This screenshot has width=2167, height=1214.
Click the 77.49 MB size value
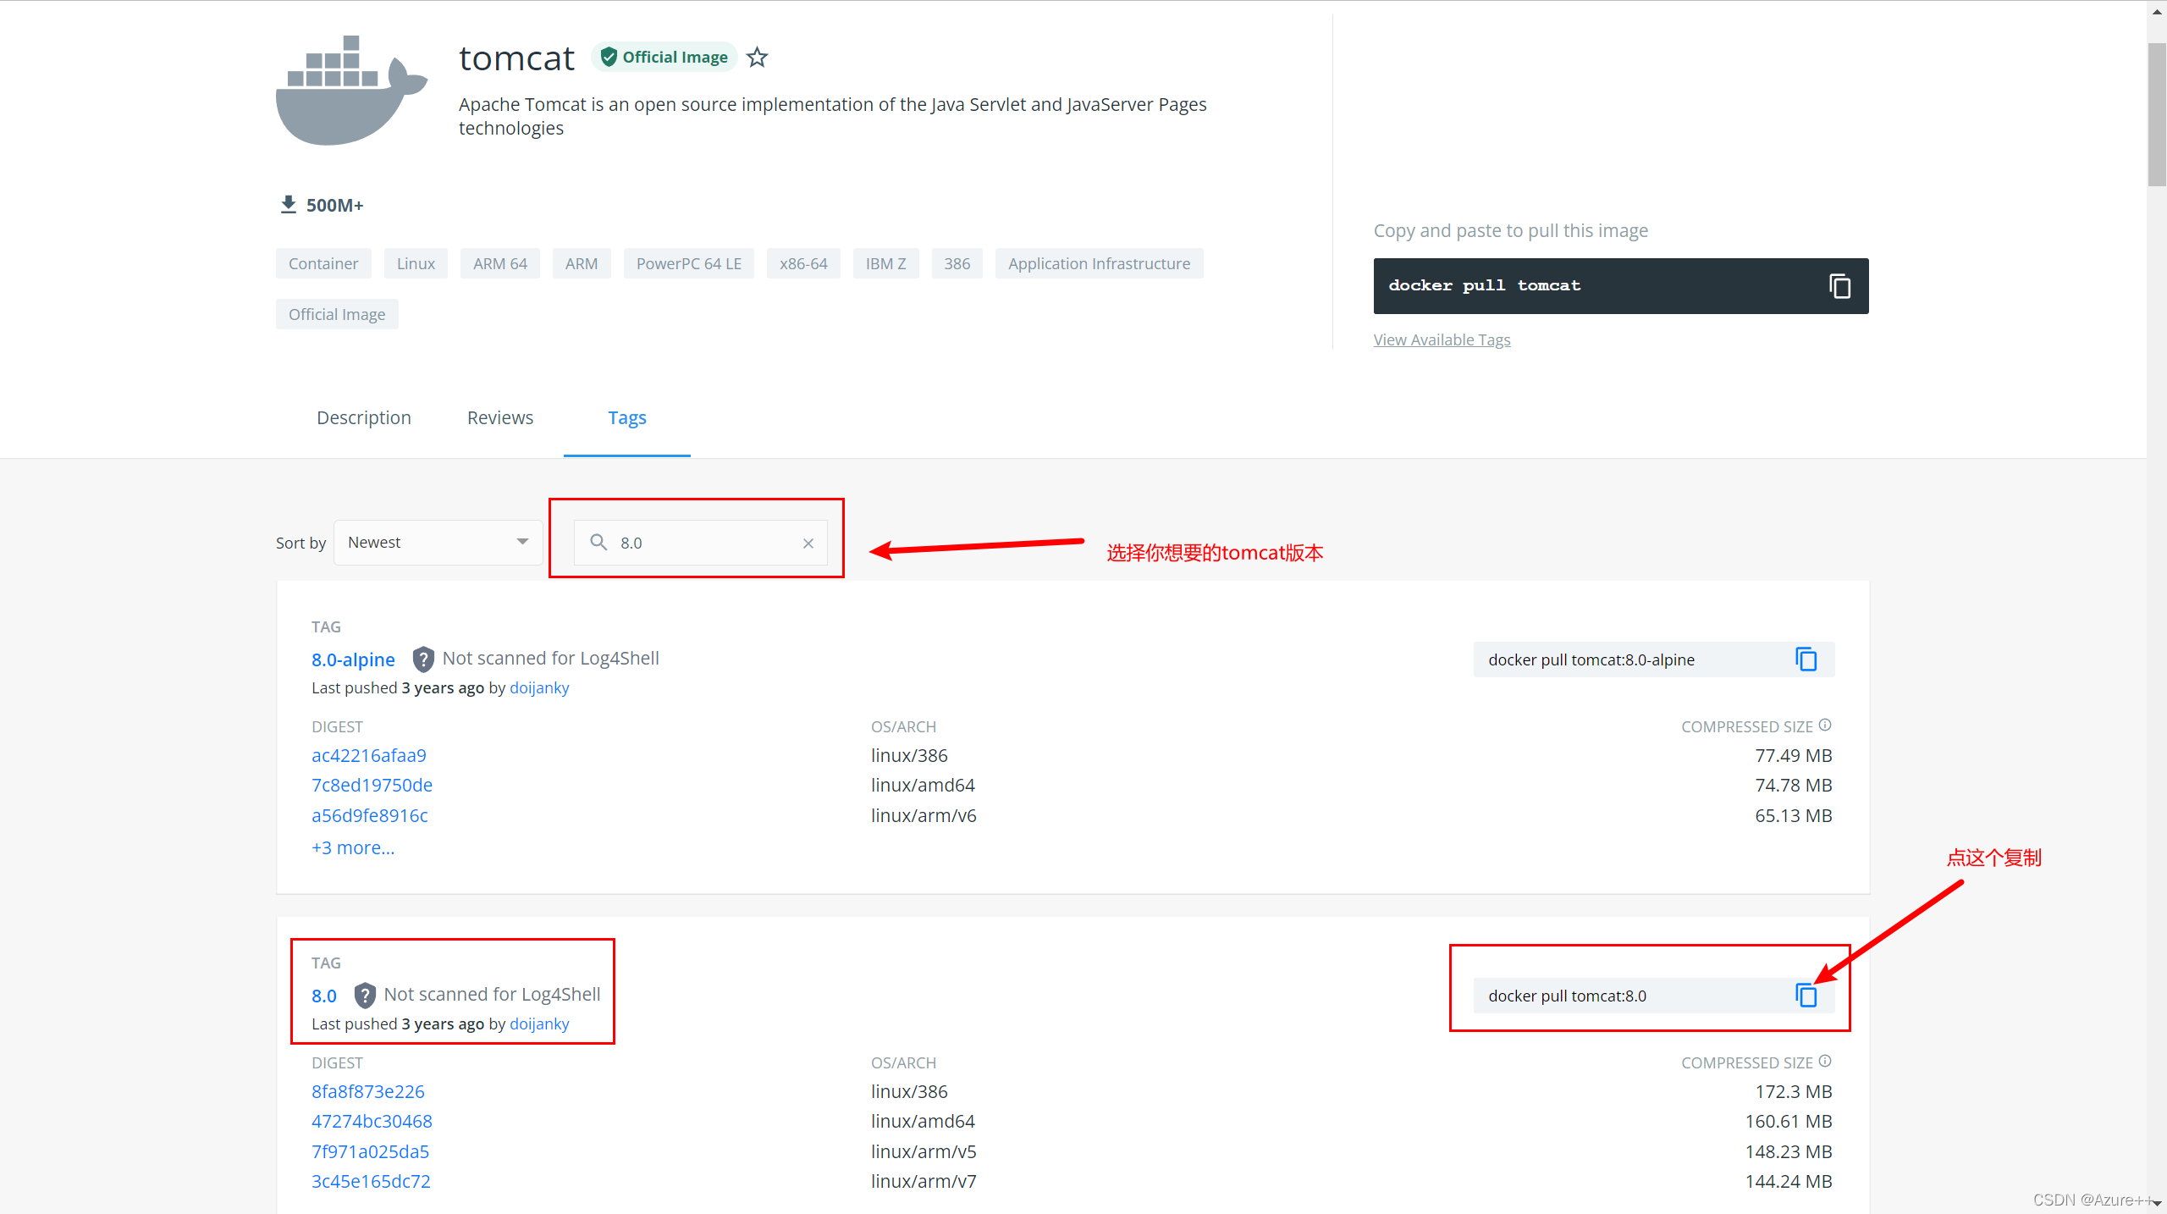(1793, 755)
